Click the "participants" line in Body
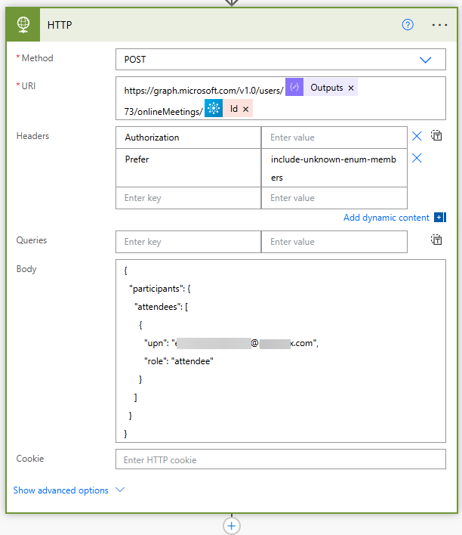 tap(159, 289)
